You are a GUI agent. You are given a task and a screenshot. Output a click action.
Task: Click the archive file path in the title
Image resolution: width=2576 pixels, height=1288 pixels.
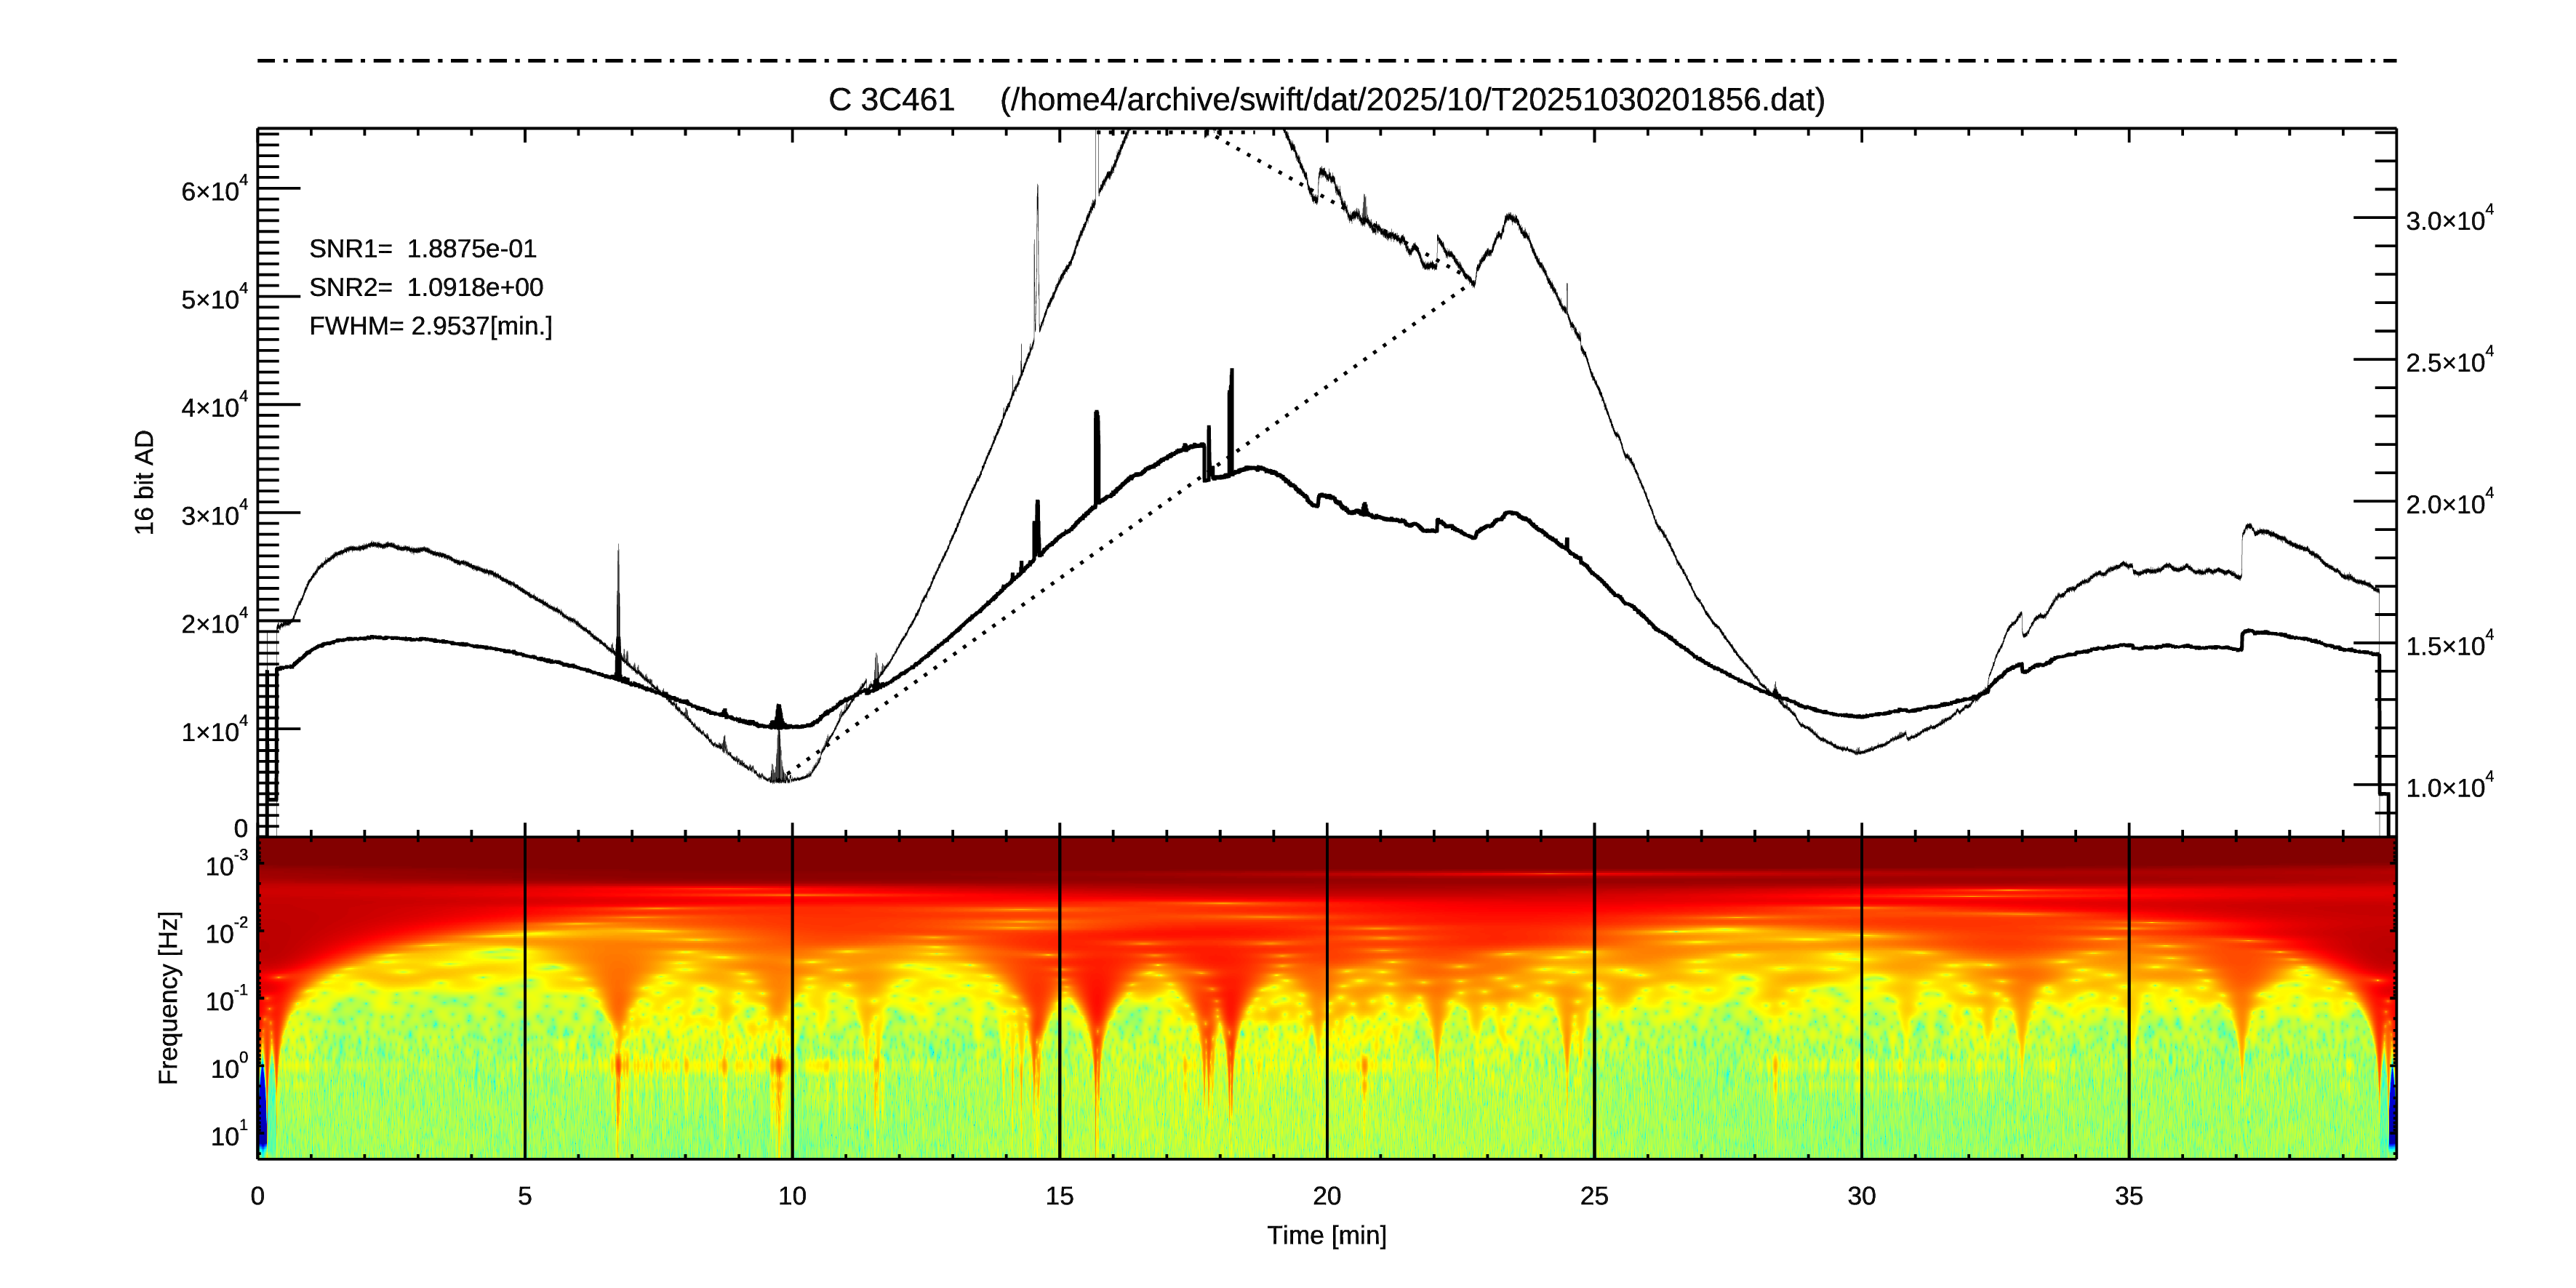pyautogui.click(x=1412, y=100)
